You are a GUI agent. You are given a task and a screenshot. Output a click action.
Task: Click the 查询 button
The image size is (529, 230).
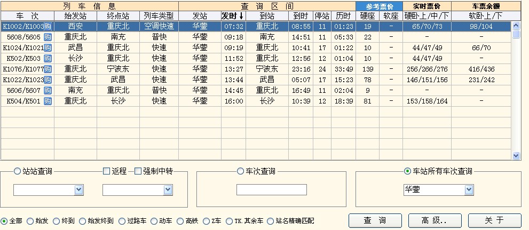375,220
